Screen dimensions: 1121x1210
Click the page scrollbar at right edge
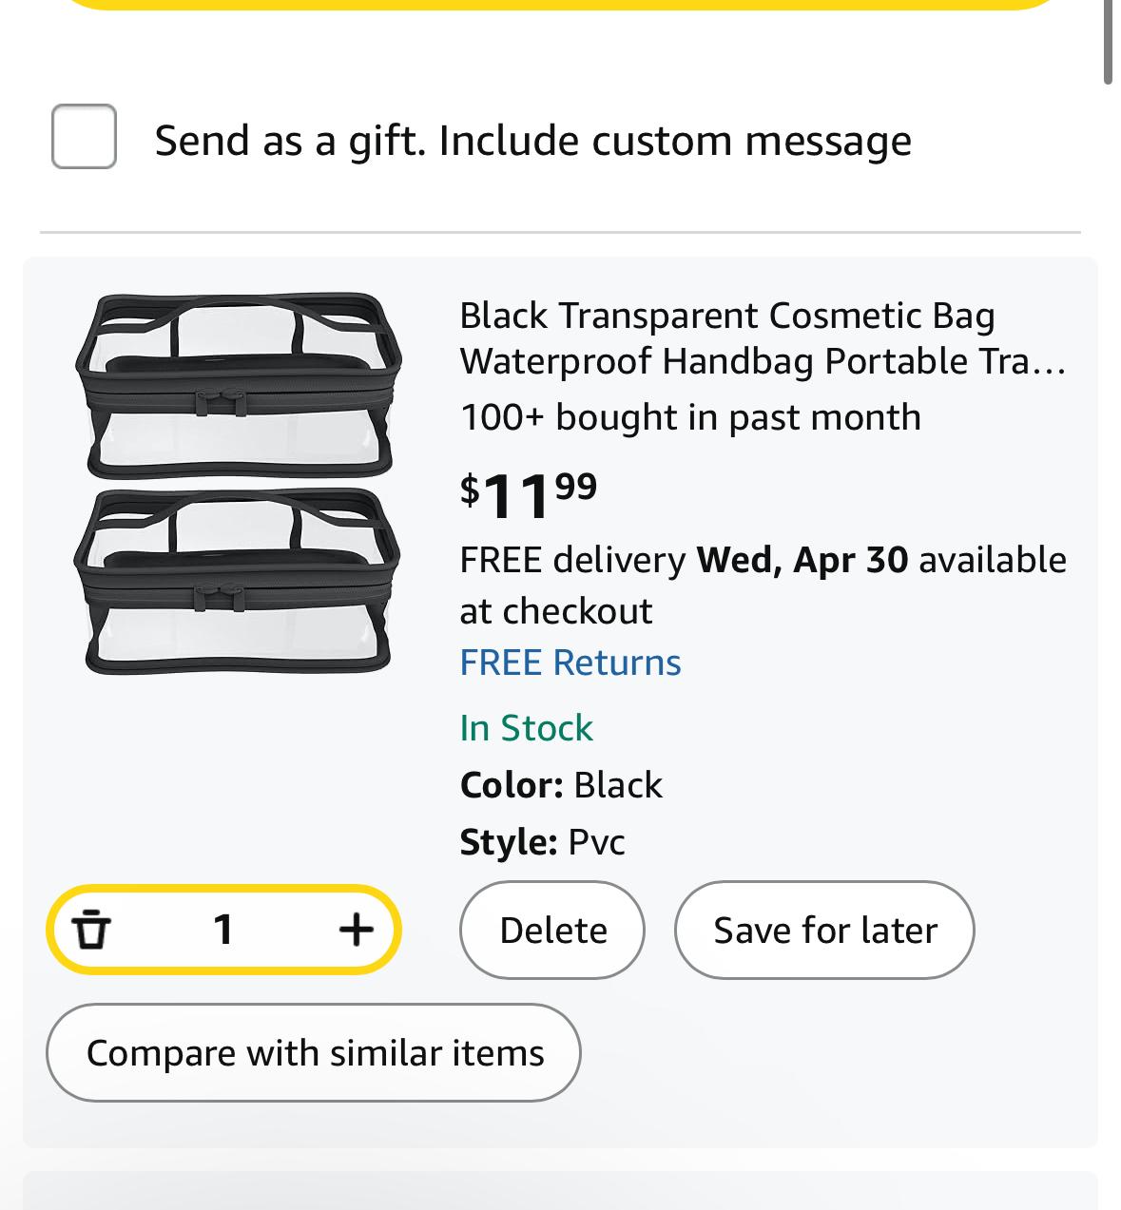tap(1108, 43)
